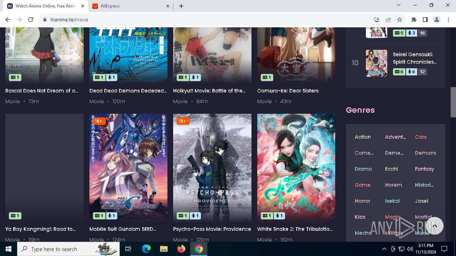Screen dimensions: 456x256
Task: Open Task View on taskbar
Action: [x=128, y=249]
